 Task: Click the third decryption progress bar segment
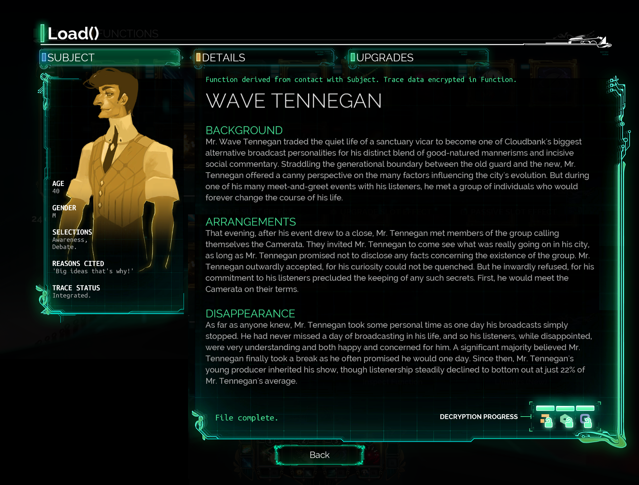tap(585, 408)
